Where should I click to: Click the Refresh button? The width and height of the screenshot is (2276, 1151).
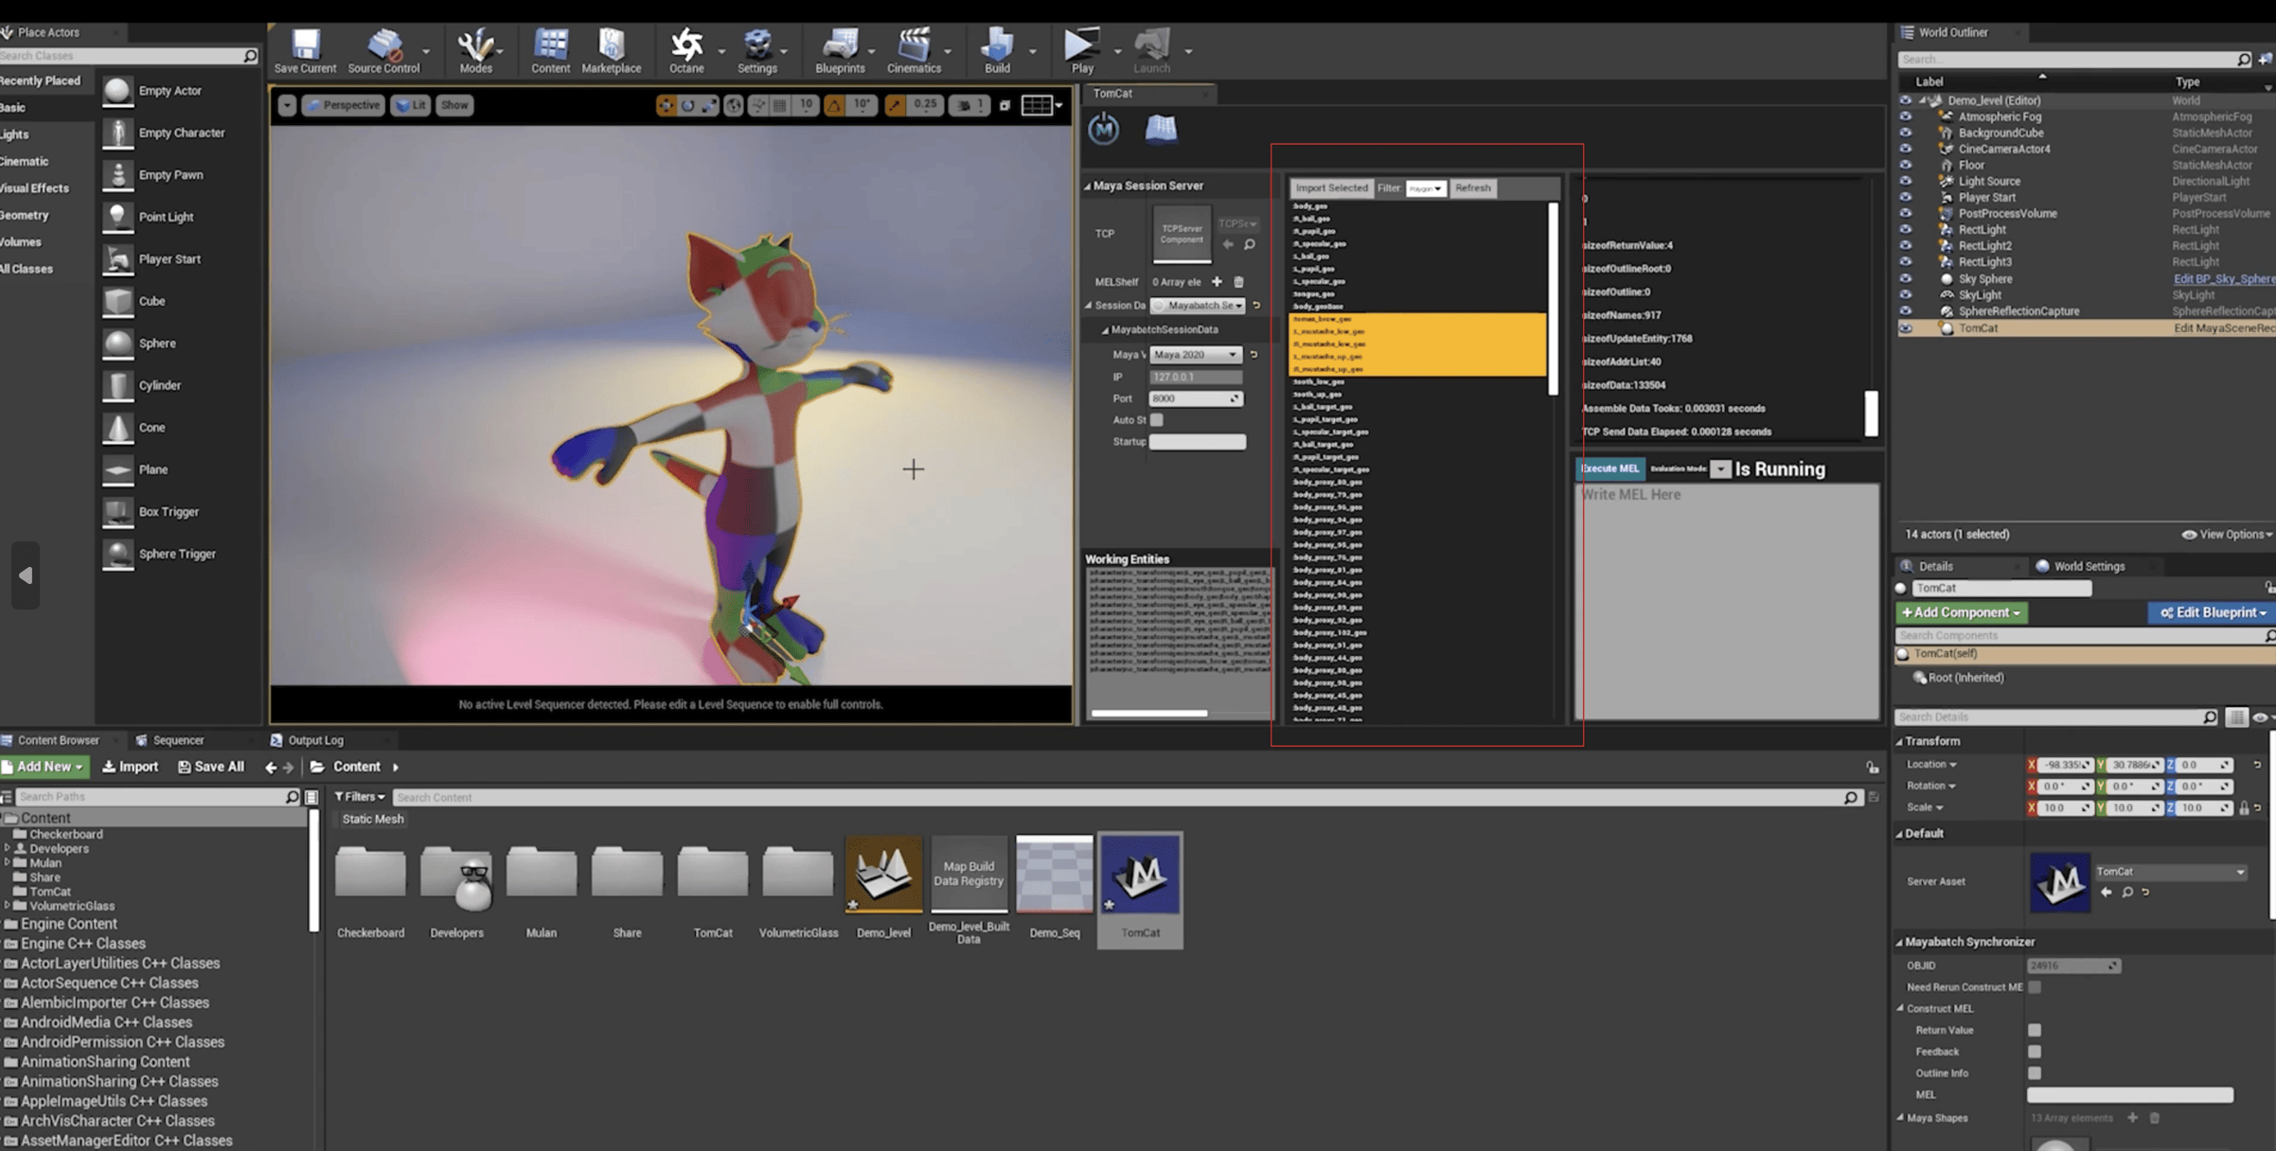pyautogui.click(x=1472, y=187)
